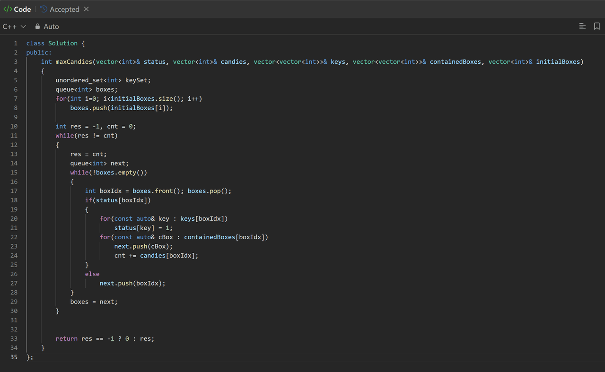Click the format code icon
Image resolution: width=605 pixels, height=372 pixels.
click(x=582, y=26)
